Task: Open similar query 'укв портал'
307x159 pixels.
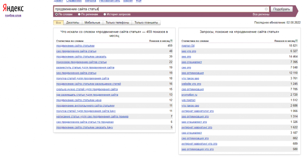Action: pyautogui.click(x=188, y=100)
